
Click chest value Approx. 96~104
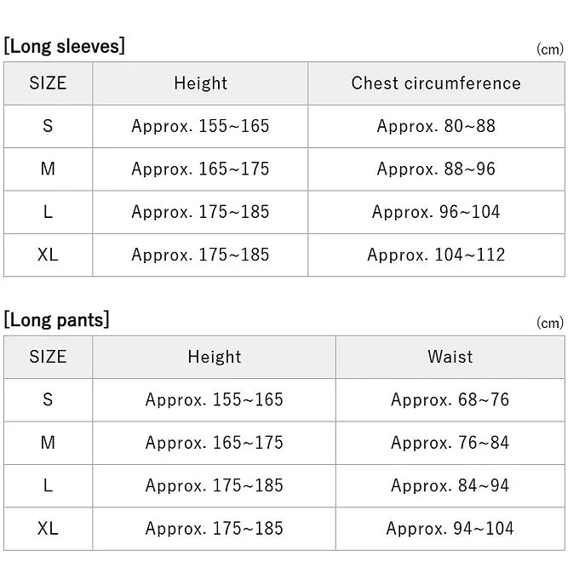436,212
